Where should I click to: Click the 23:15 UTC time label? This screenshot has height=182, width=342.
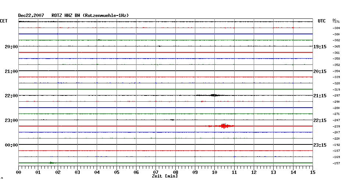320,145
